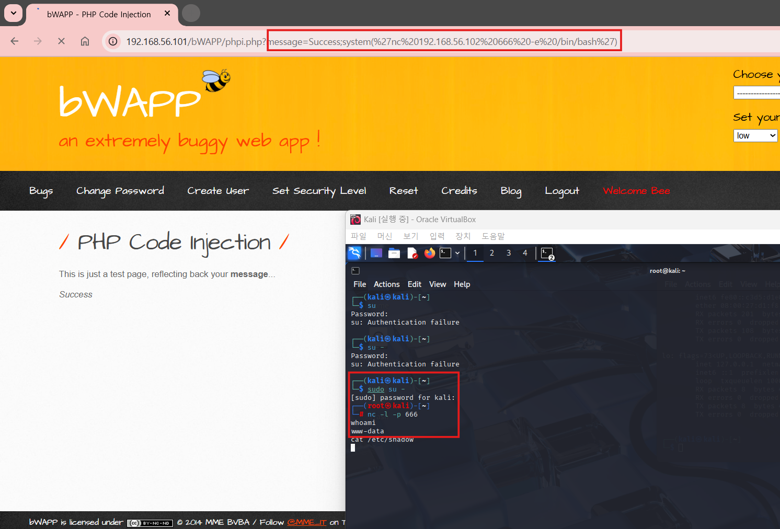
Task: Click the www-data output line
Action: coord(368,431)
